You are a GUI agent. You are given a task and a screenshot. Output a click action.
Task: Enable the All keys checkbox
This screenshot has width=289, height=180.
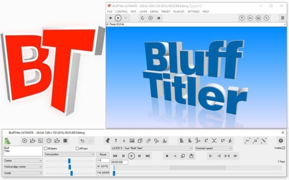tap(78, 148)
